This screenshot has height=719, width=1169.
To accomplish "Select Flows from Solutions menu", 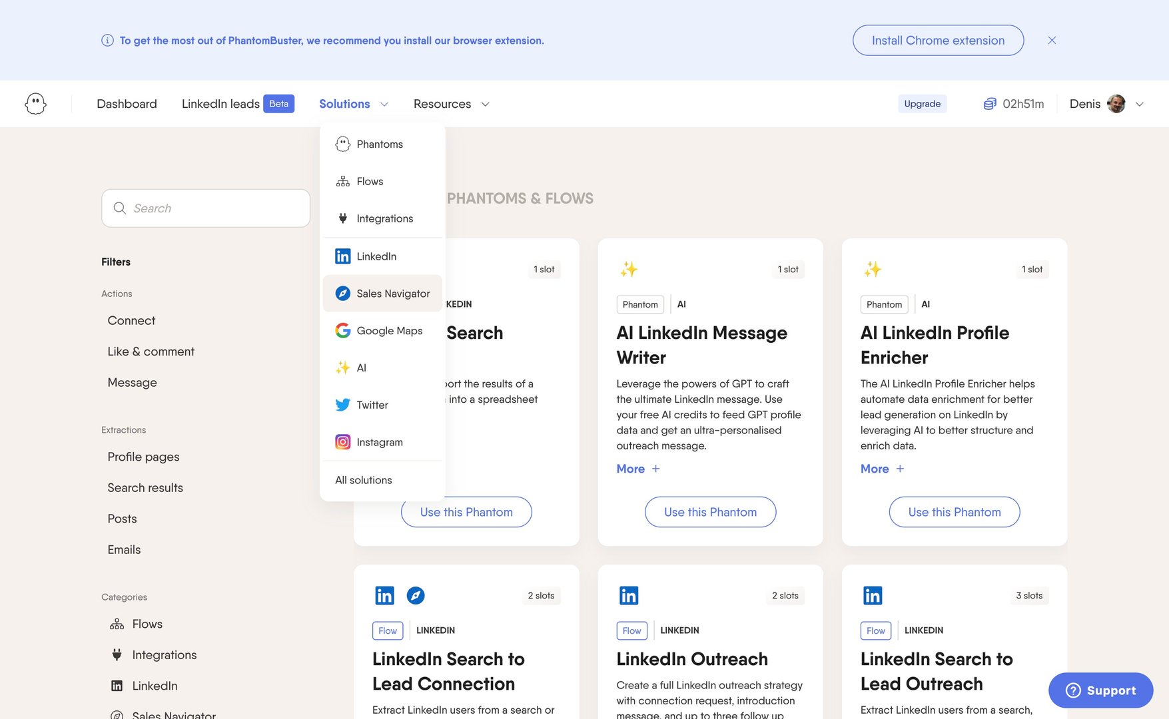I will click(382, 181).
